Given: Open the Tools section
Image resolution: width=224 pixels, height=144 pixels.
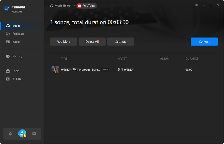Looking at the screenshot, I should coord(16,71).
